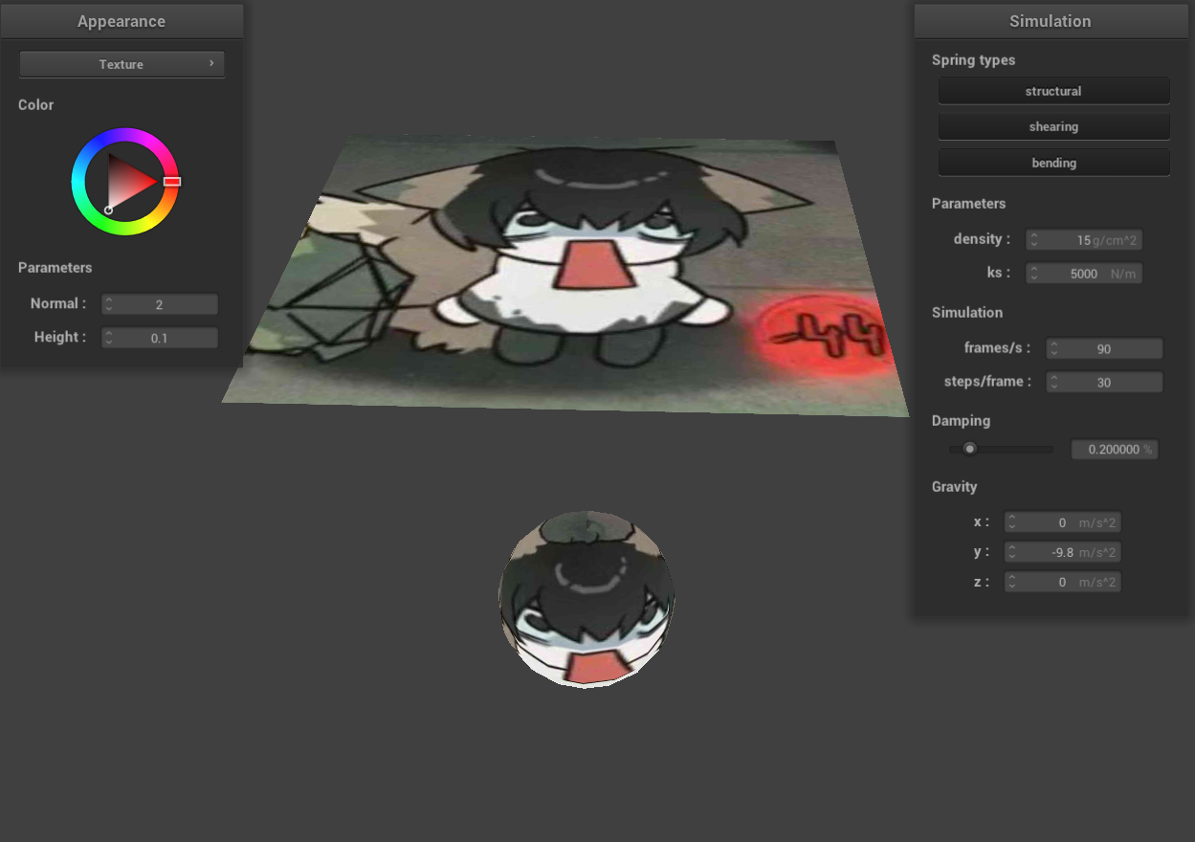Click the gravity z value field
The height and width of the screenshot is (842, 1195).
click(x=1062, y=582)
